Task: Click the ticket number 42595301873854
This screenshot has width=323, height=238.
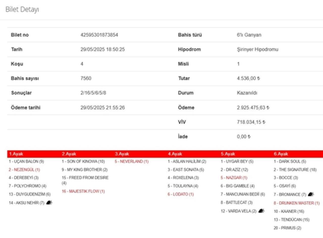Action: click(x=99, y=35)
